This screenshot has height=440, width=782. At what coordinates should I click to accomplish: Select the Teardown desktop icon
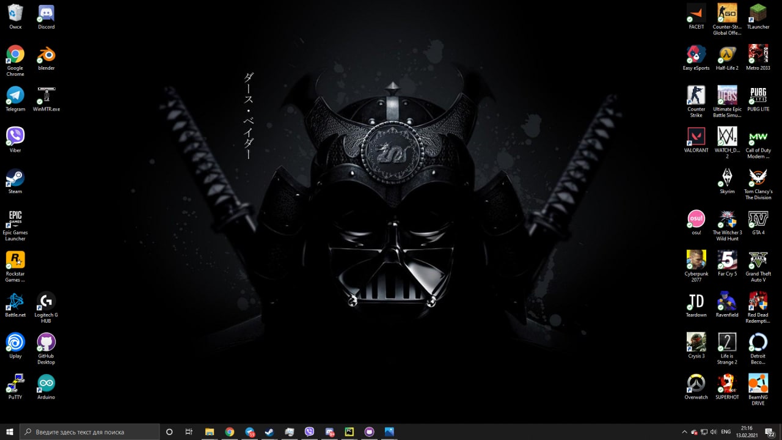point(696,304)
